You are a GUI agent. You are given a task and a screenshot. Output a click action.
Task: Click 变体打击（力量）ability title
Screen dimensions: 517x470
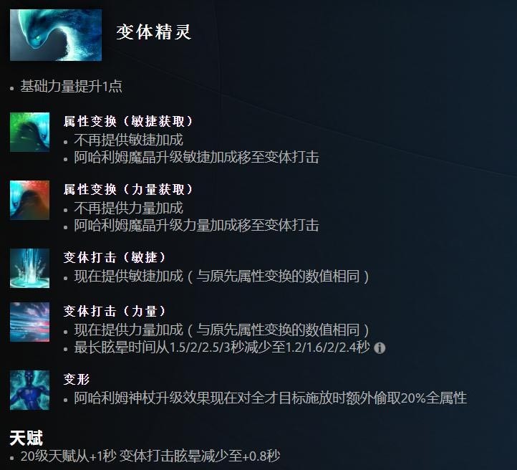click(115, 311)
